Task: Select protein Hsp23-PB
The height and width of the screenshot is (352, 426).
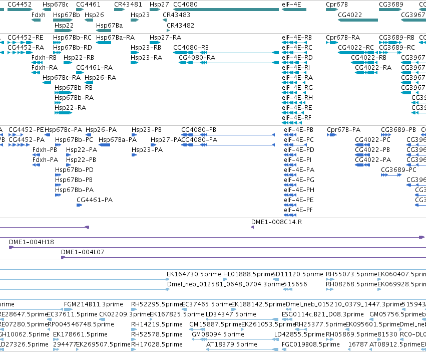Action: [147, 129]
